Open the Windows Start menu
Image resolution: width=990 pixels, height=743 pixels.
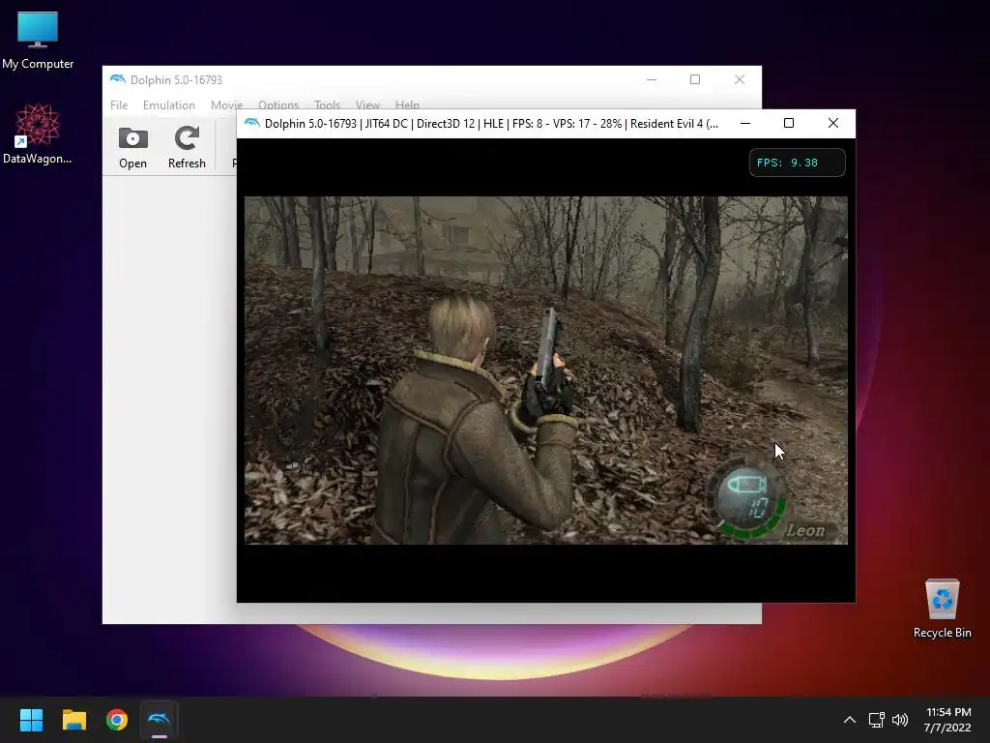[31, 720]
